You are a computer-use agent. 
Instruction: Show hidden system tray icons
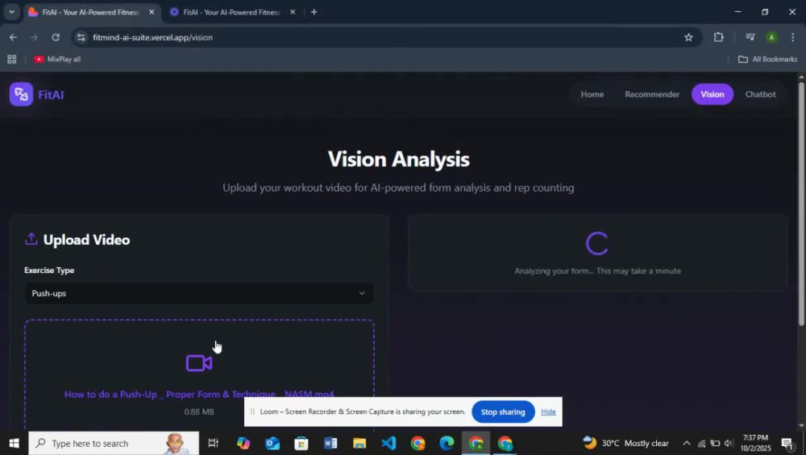click(x=686, y=443)
